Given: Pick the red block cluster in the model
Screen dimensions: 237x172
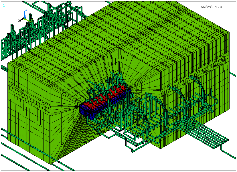Looking at the screenshot, I should 114,91.
